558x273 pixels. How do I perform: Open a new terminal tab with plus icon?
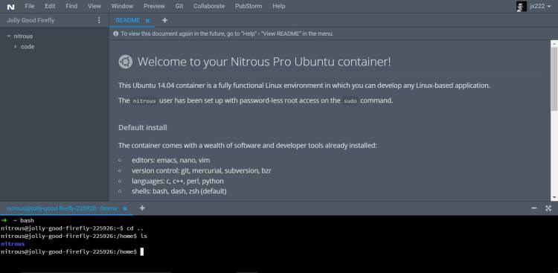tap(142, 208)
